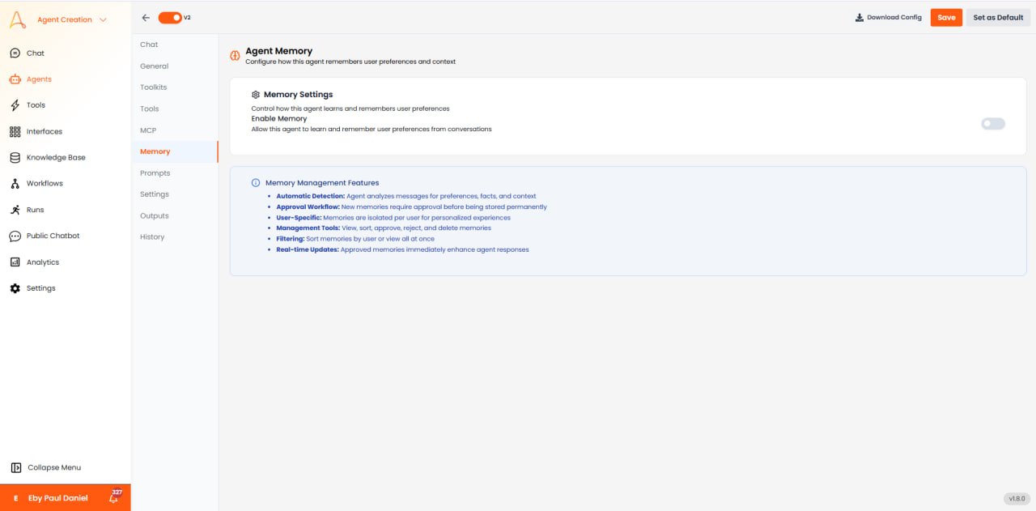Screen dimensions: 1036x511
Task: Click the Collapse Menu label
Action: (54, 467)
